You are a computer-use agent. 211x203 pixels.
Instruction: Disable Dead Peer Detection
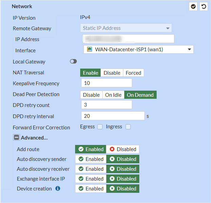point(91,95)
